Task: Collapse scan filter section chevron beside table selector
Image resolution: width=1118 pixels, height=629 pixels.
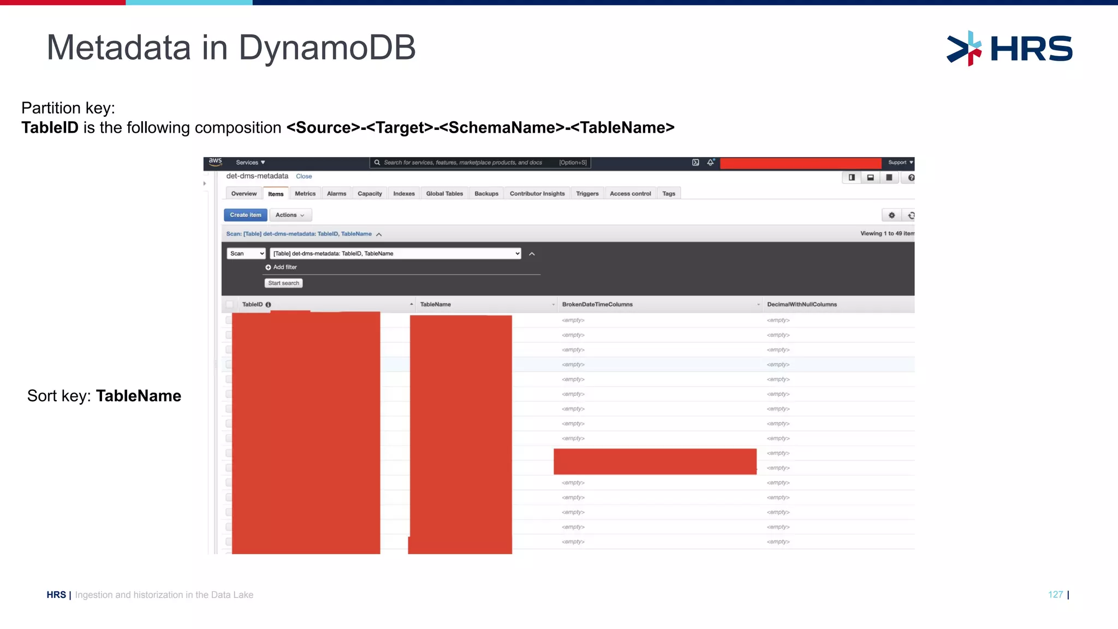Action: pos(532,254)
